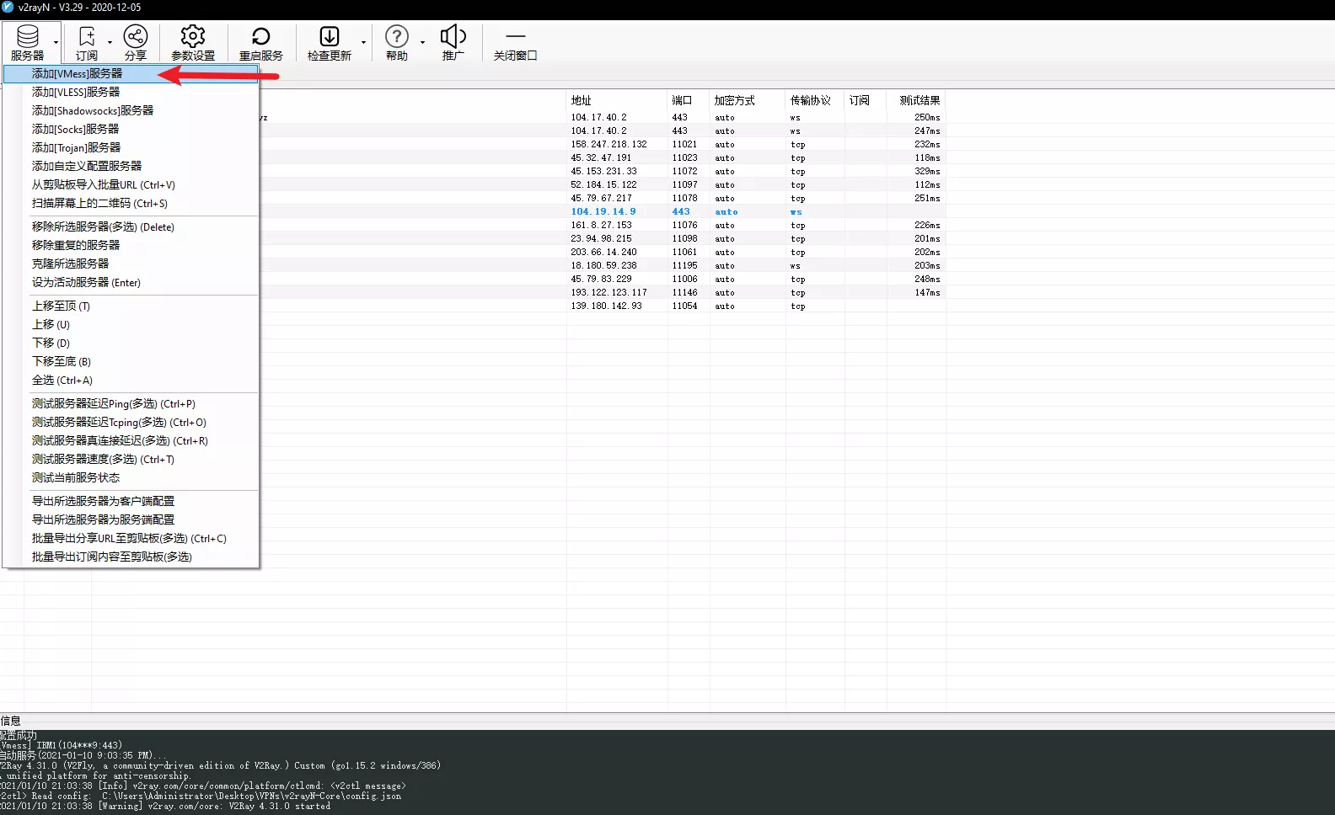Viewport: 1335px width, 815px height.
Task: Click the 重启服务 restart service icon
Action: click(260, 42)
